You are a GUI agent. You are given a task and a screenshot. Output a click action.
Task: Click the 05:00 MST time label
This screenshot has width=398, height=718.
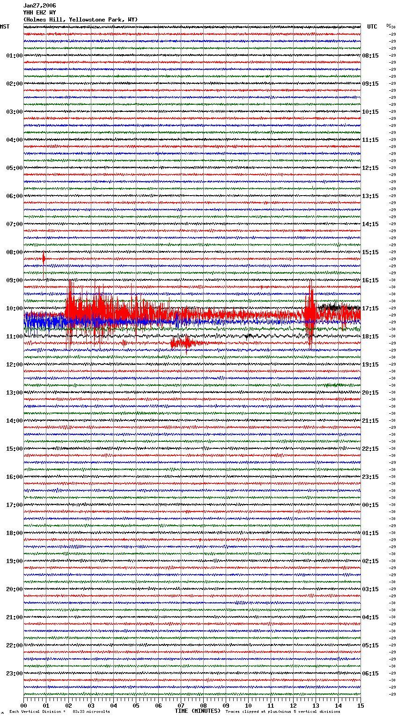tap(14, 168)
